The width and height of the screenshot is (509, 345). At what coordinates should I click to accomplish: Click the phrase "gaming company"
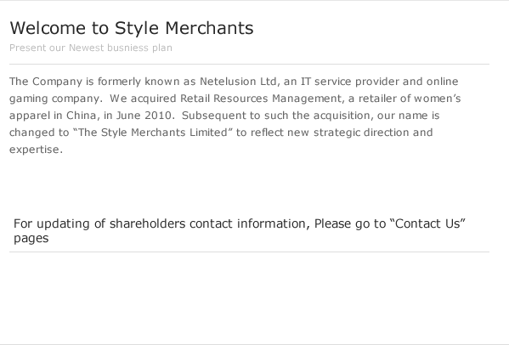pyautogui.click(x=54, y=99)
